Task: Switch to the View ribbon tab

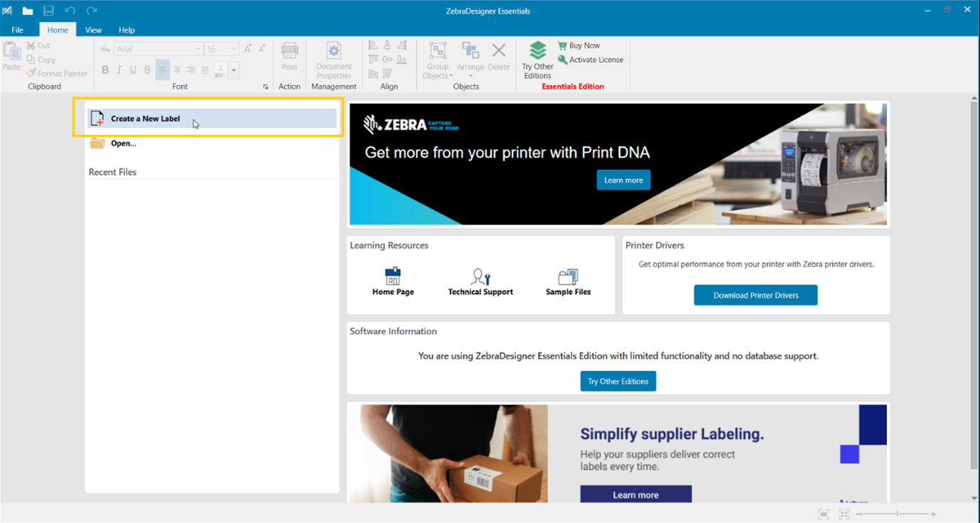Action: [93, 30]
